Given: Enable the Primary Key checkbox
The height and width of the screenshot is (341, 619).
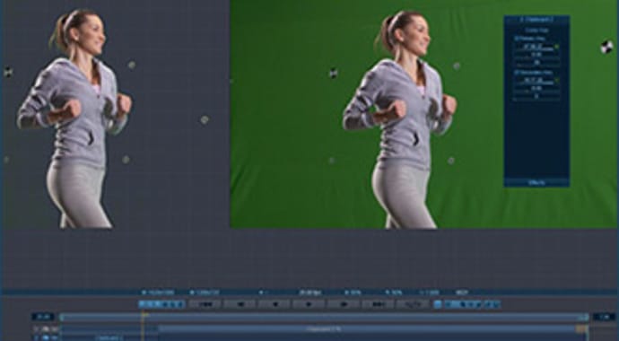Looking at the screenshot, I should tap(517, 39).
